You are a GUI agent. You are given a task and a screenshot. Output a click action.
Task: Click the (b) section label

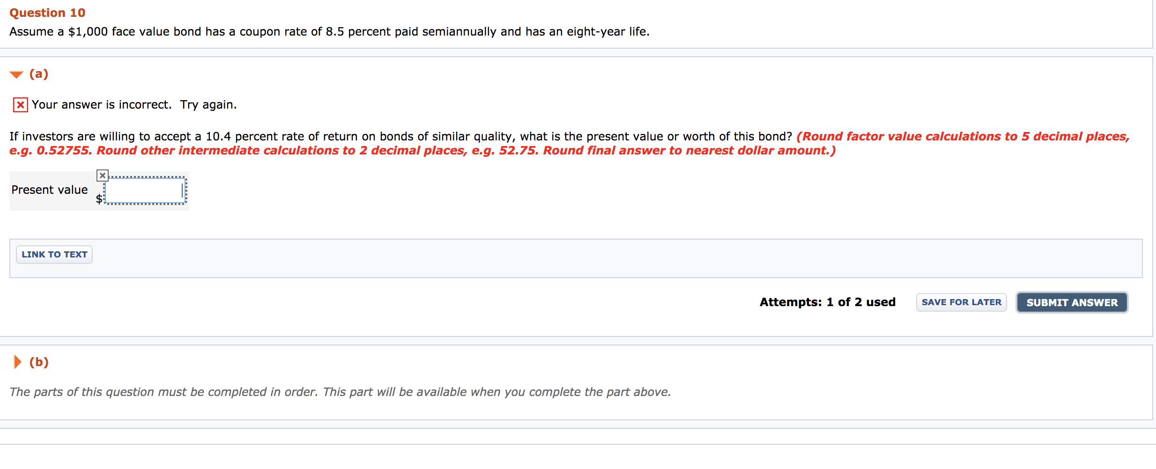[x=38, y=362]
